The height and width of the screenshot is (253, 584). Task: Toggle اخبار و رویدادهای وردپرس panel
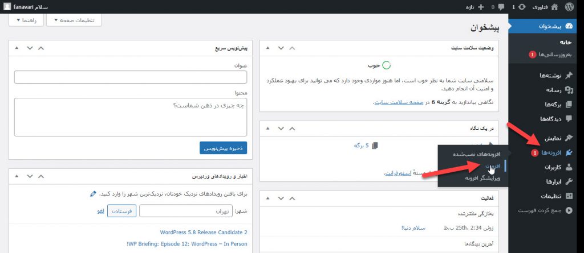point(17,176)
